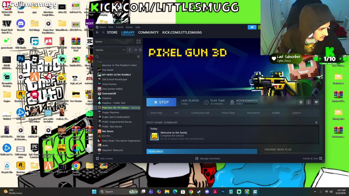
Task: Open the Store Page link
Action: click(x=156, y=113)
